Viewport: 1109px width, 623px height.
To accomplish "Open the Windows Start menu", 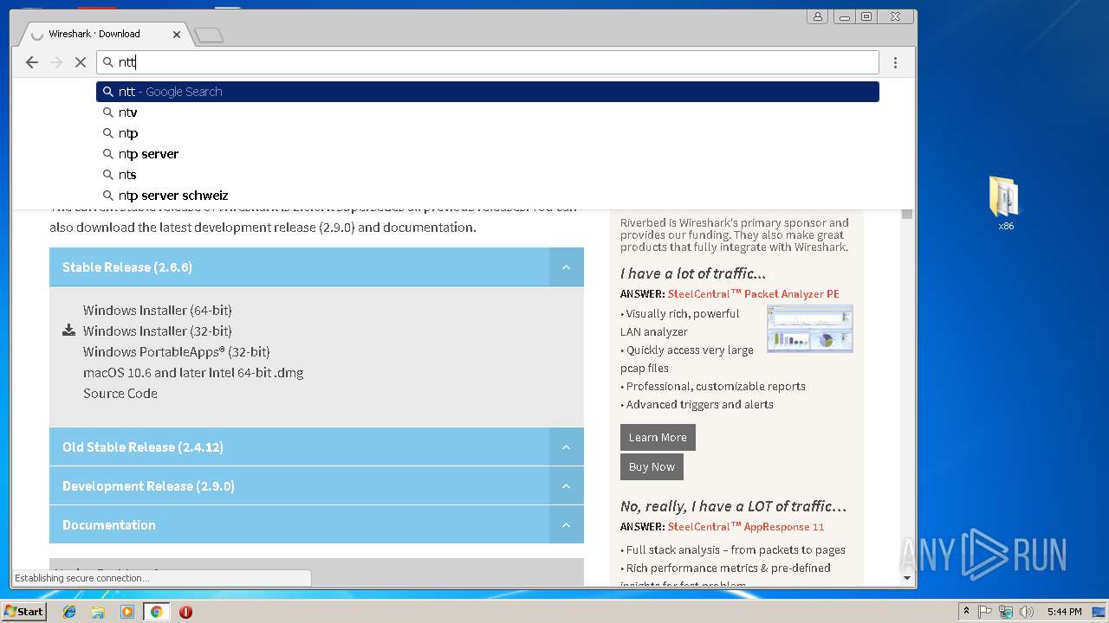I will pos(24,611).
